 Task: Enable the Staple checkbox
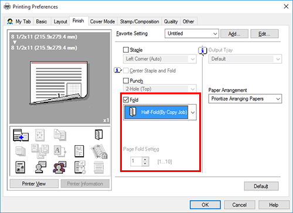(x=126, y=50)
